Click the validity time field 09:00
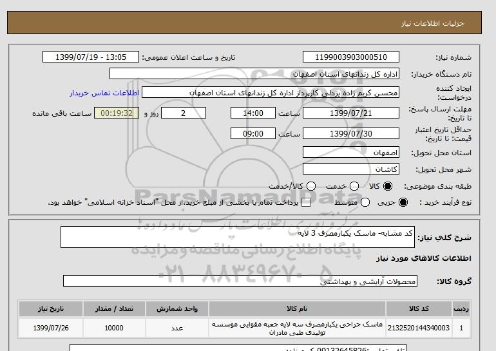Image resolution: width=496 pixels, height=351 pixels. tap(253, 133)
